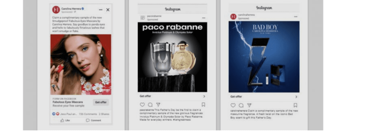
Task: Open the mascara model ad image
Action: (x=81, y=64)
